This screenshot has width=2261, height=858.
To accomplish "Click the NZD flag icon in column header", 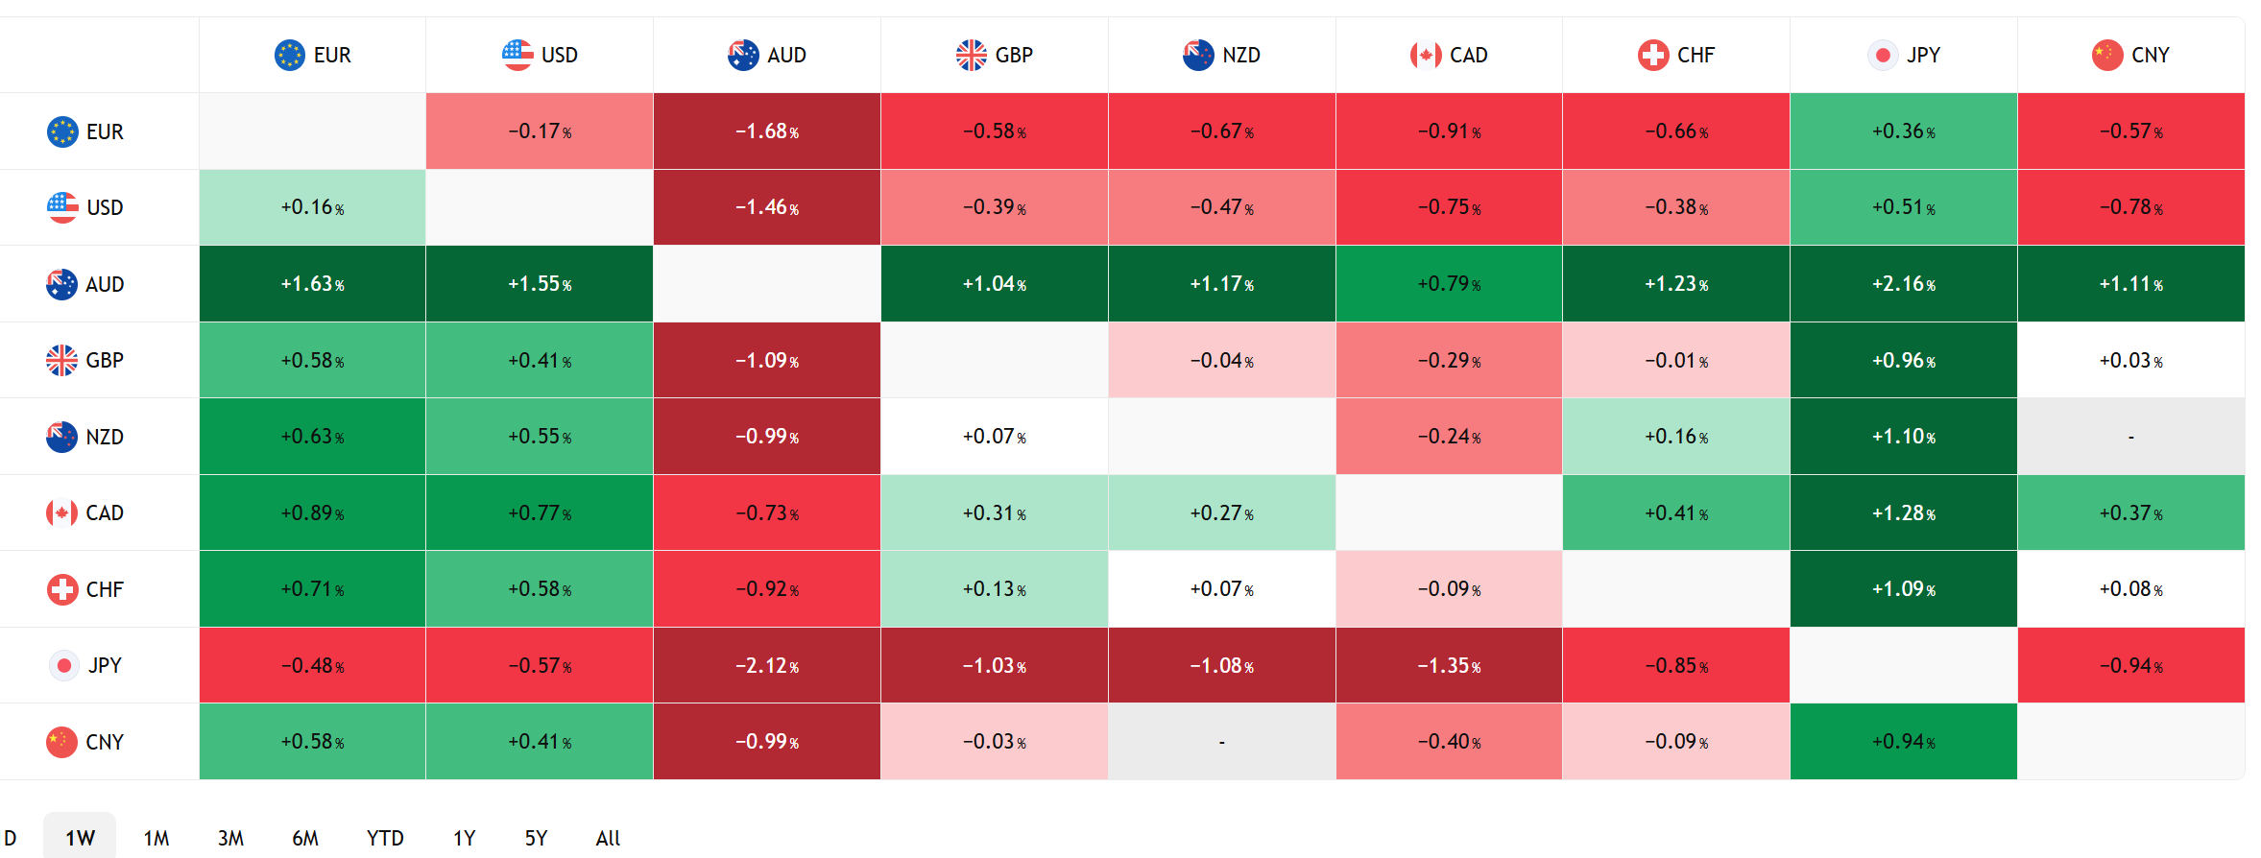I will (x=1198, y=55).
